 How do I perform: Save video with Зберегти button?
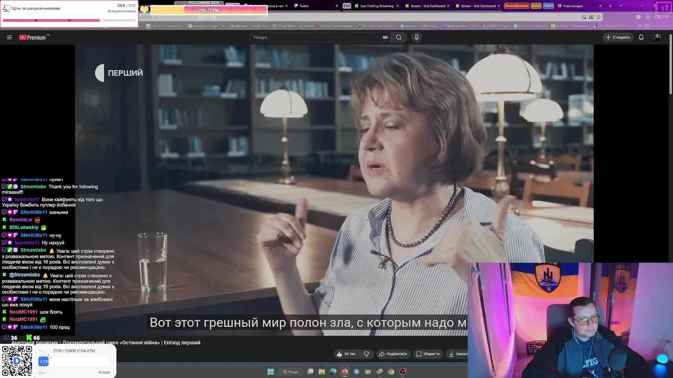pyautogui.click(x=428, y=354)
